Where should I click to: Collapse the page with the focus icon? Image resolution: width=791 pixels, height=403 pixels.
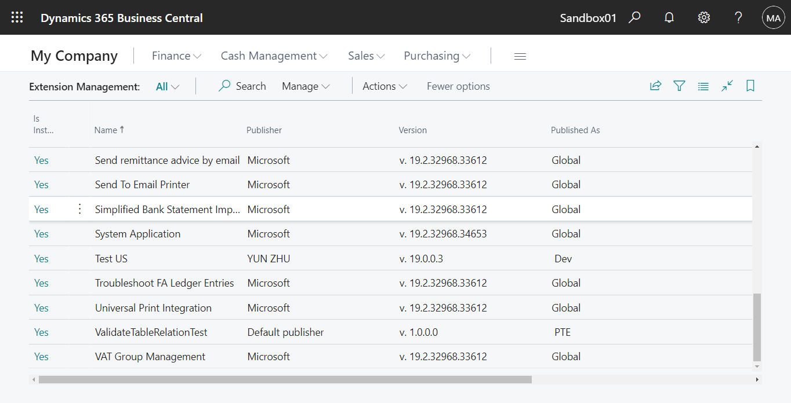727,85
